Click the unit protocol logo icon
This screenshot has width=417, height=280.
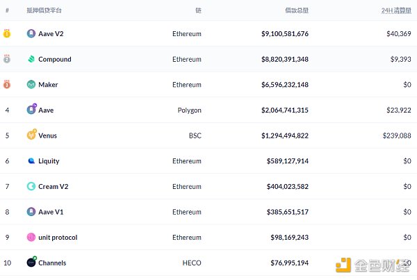click(31, 237)
